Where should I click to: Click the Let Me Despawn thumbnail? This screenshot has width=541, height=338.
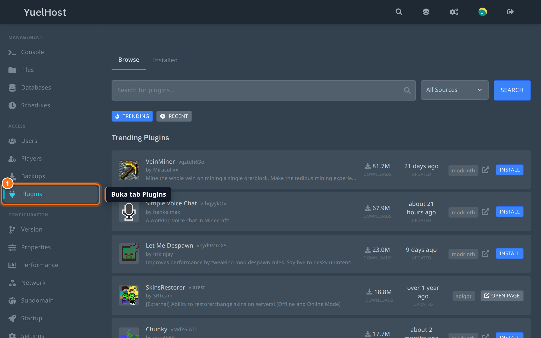pyautogui.click(x=129, y=253)
